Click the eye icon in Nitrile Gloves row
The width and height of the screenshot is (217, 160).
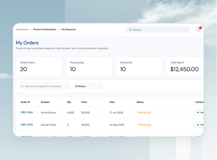(198, 112)
